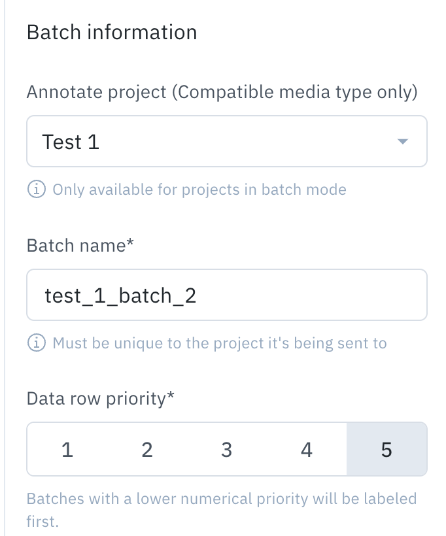
Task: Focus the Batch name input field
Action: coord(227,295)
